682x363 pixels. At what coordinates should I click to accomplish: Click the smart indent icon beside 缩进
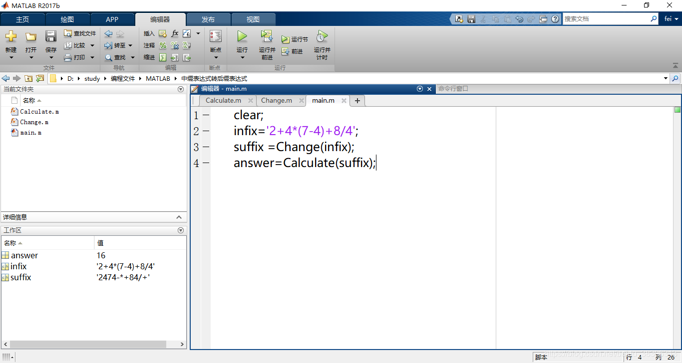pos(163,57)
